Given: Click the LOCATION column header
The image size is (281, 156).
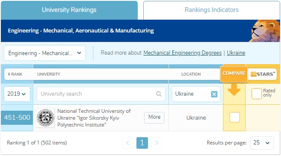Looking at the screenshot, I should pos(191,74).
